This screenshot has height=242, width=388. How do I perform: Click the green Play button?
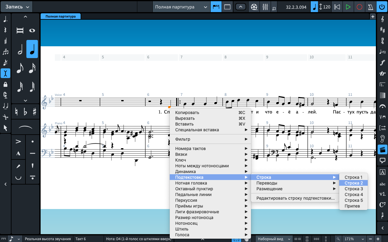coord(348,7)
